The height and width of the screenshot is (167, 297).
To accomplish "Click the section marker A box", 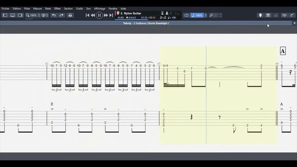I will point(283,51).
